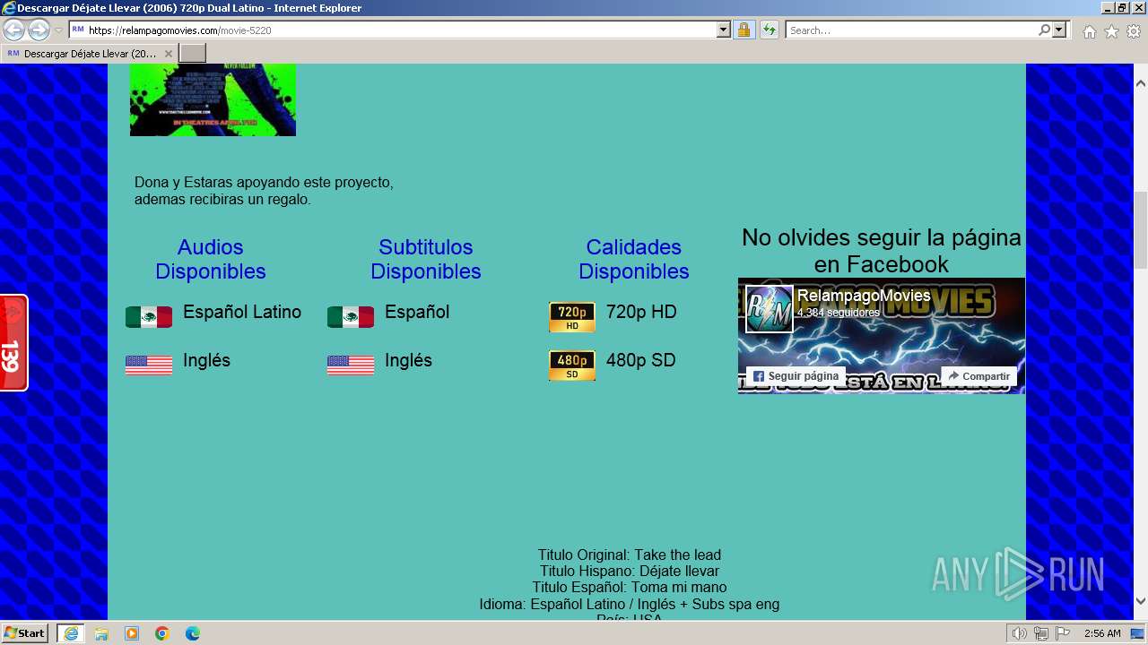Click the browser Forward arrow button
The image size is (1148, 645).
[x=39, y=30]
